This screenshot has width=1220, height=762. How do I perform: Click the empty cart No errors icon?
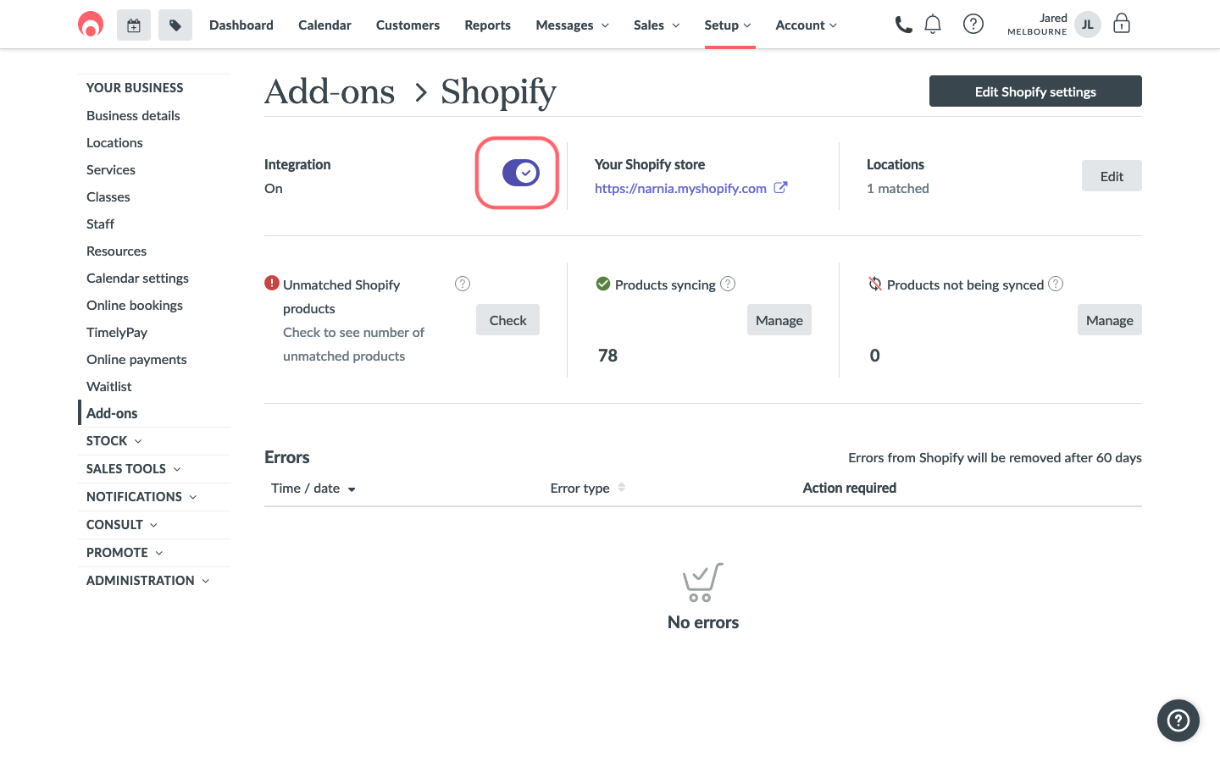[702, 583]
